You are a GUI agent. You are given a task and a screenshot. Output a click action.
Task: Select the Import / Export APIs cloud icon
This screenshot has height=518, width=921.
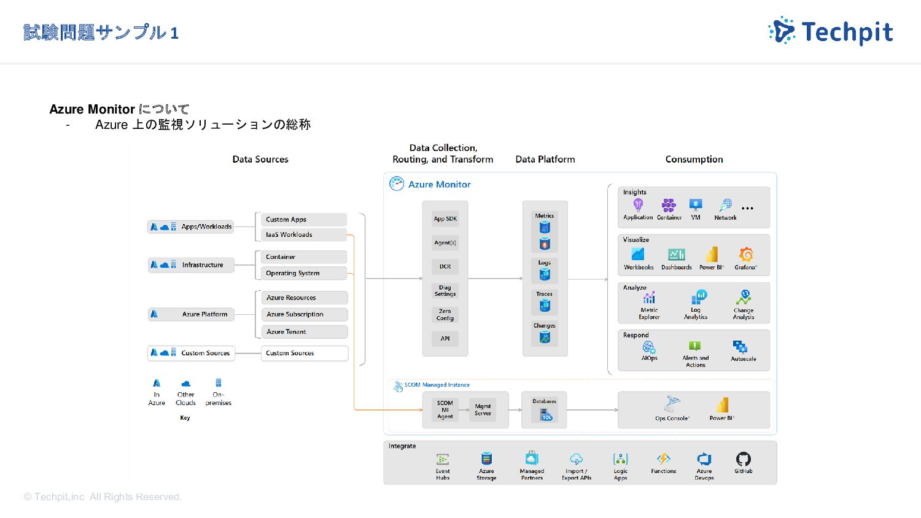coord(576,459)
